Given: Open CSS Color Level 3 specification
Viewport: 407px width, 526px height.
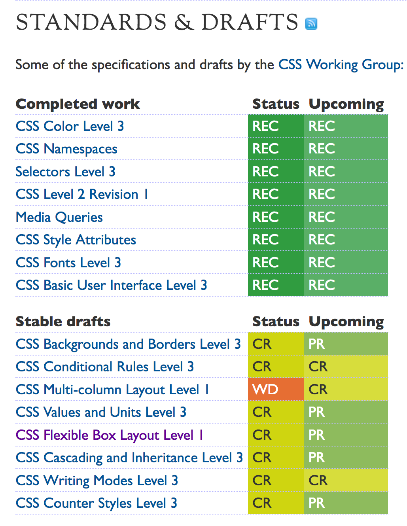Looking at the screenshot, I should pyautogui.click(x=70, y=126).
